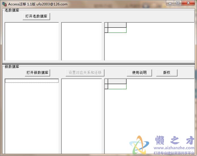The width and height of the screenshot is (197, 156).
Task: Show the 版权 copyright info
Action: pyautogui.click(x=167, y=73)
